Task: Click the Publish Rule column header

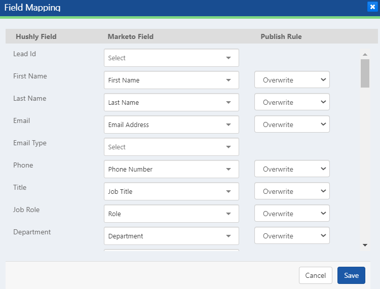Action: point(281,36)
